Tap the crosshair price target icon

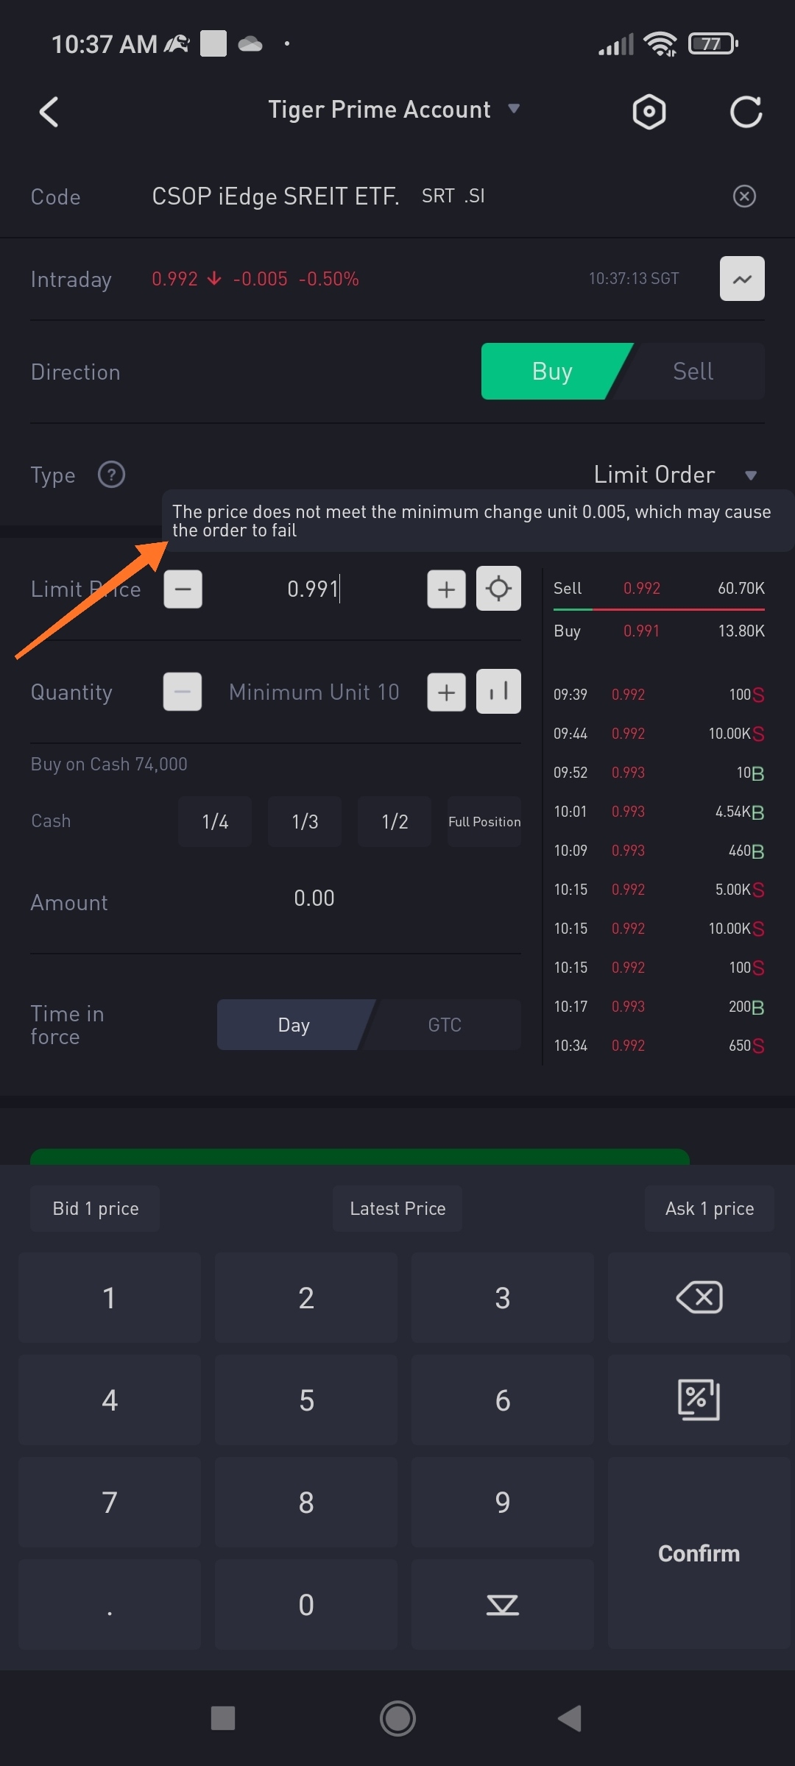pos(498,589)
